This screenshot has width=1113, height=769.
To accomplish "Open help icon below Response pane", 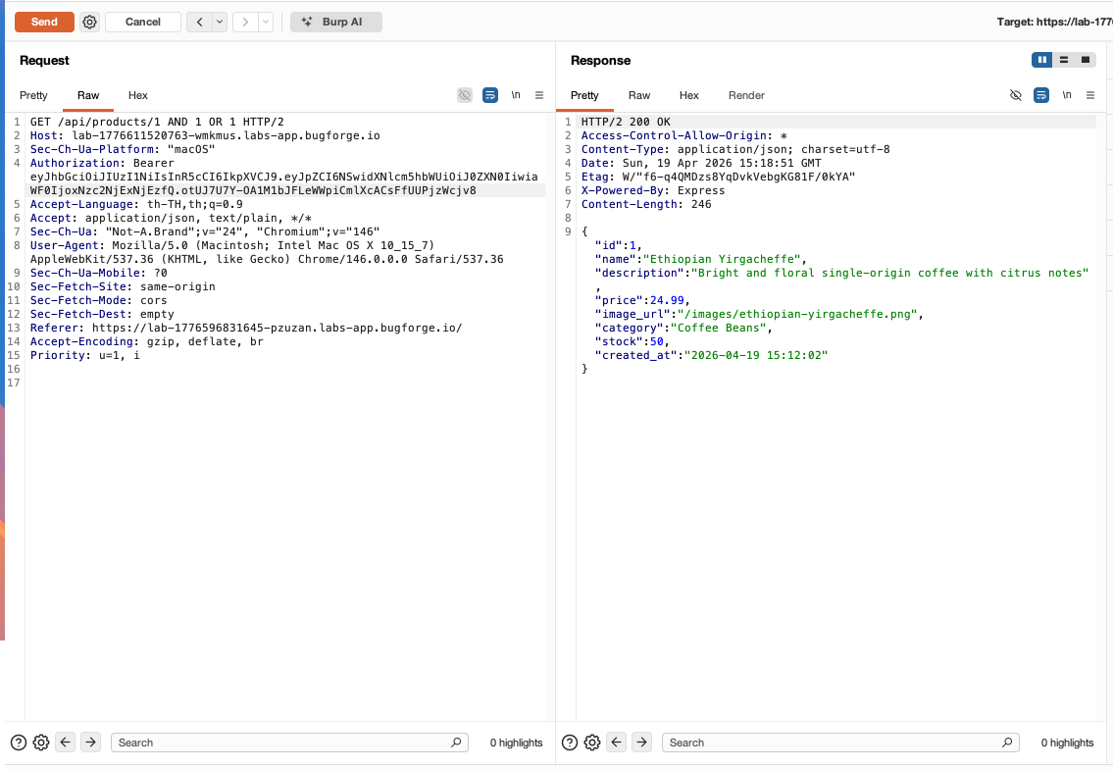I will pyautogui.click(x=570, y=743).
